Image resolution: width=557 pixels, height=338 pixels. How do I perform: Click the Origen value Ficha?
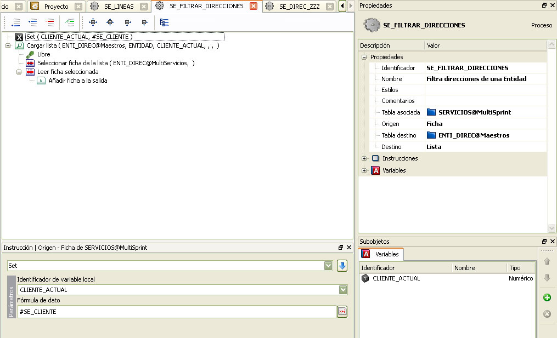click(434, 124)
